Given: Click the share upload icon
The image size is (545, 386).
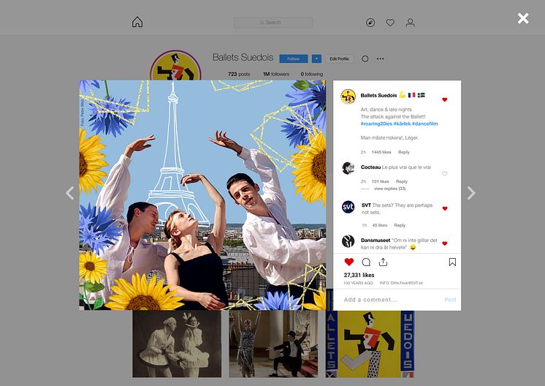Looking at the screenshot, I should (x=383, y=262).
